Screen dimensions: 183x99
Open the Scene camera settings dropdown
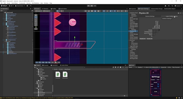122,11
